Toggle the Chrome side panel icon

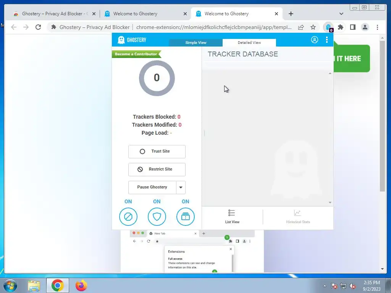tap(352, 27)
